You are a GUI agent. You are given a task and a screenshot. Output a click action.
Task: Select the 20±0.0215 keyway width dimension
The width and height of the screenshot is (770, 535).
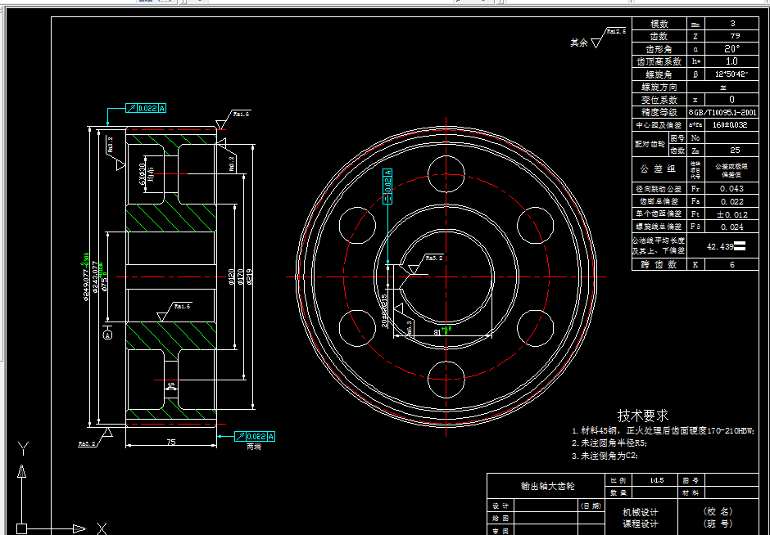pos(384,311)
